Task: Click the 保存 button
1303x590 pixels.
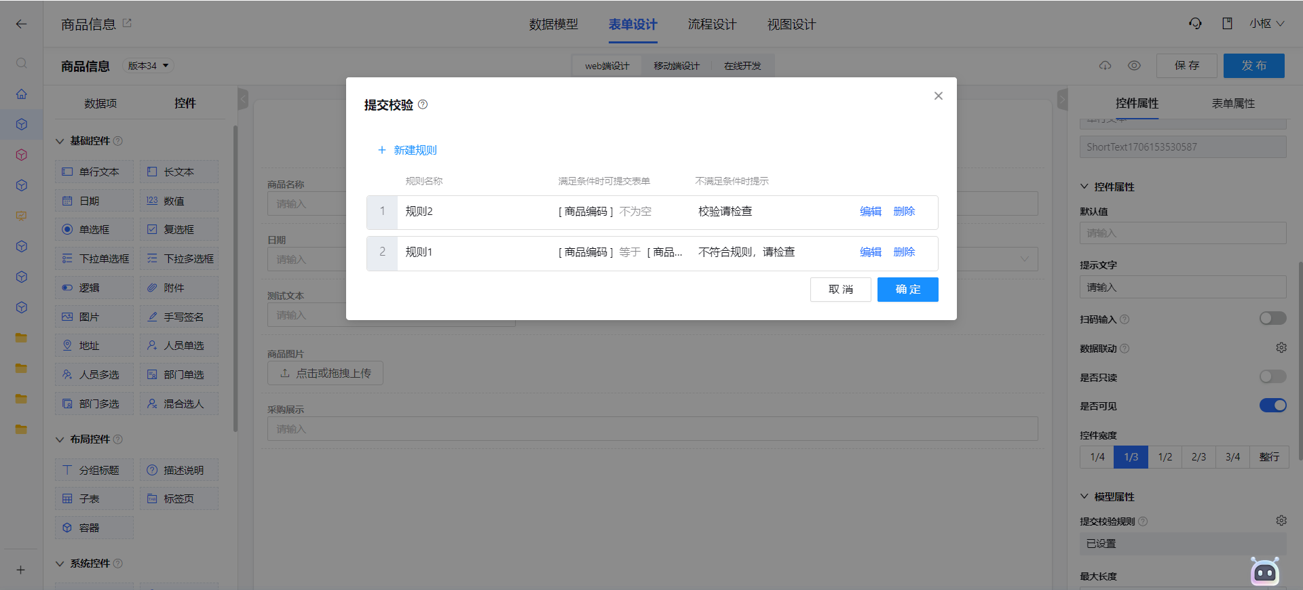Action: click(x=1187, y=66)
